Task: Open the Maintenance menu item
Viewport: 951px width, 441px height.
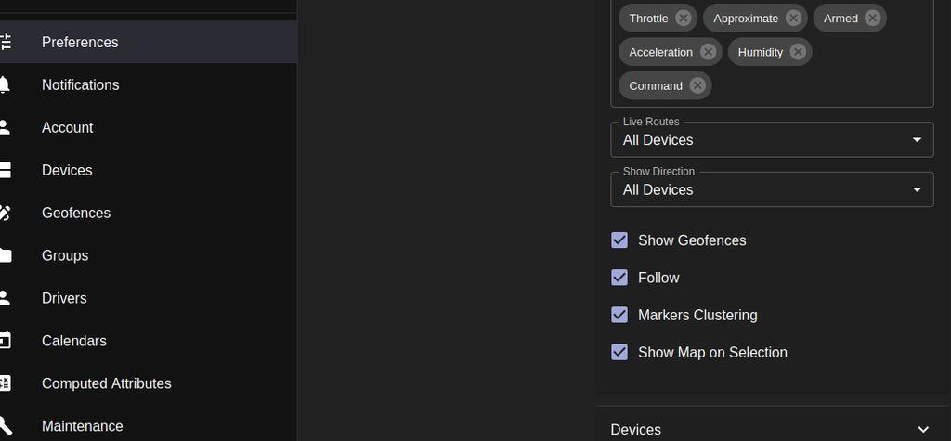Action: [x=82, y=426]
